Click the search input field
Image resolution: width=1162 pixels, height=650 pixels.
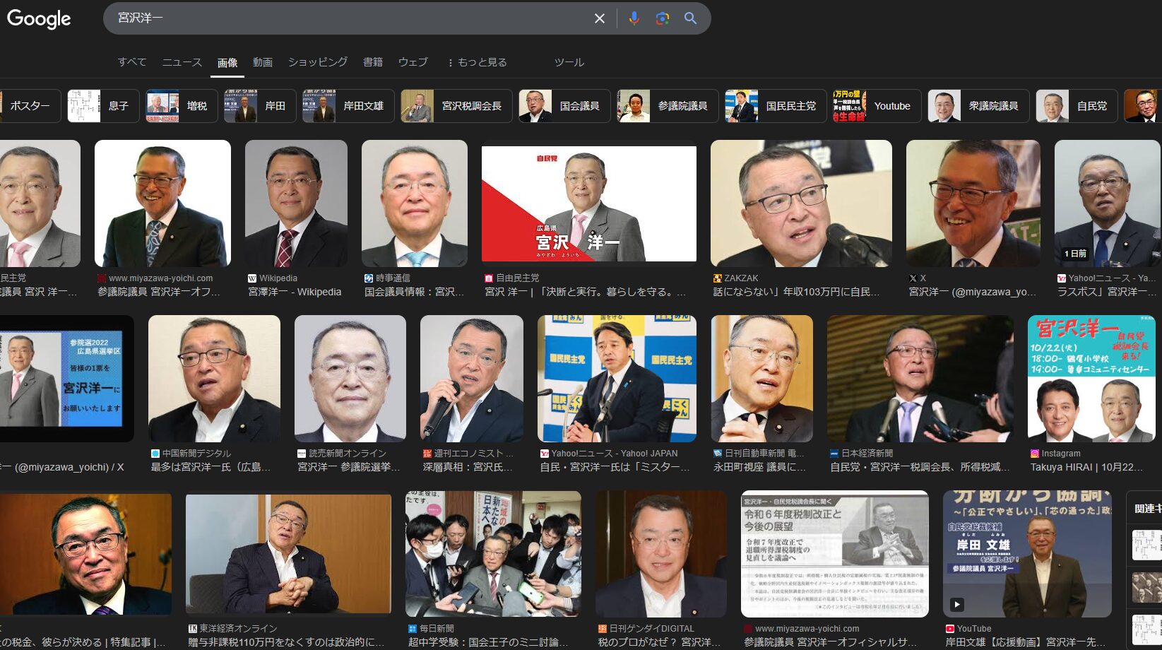pyautogui.click(x=346, y=18)
